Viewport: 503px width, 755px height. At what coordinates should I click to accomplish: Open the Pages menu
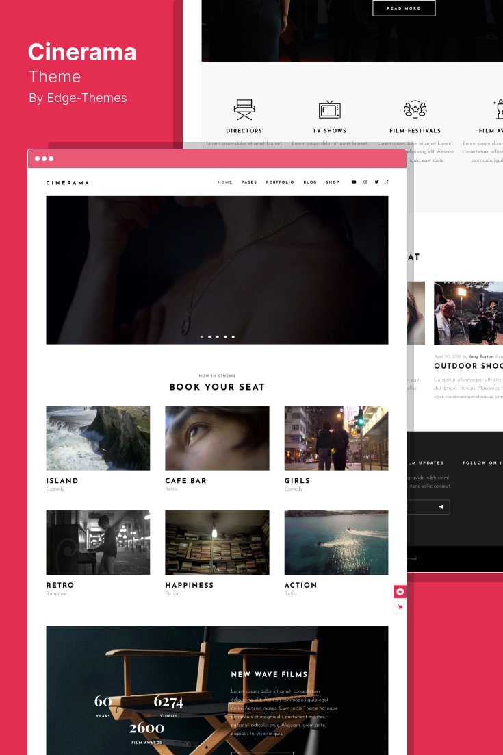tap(249, 182)
